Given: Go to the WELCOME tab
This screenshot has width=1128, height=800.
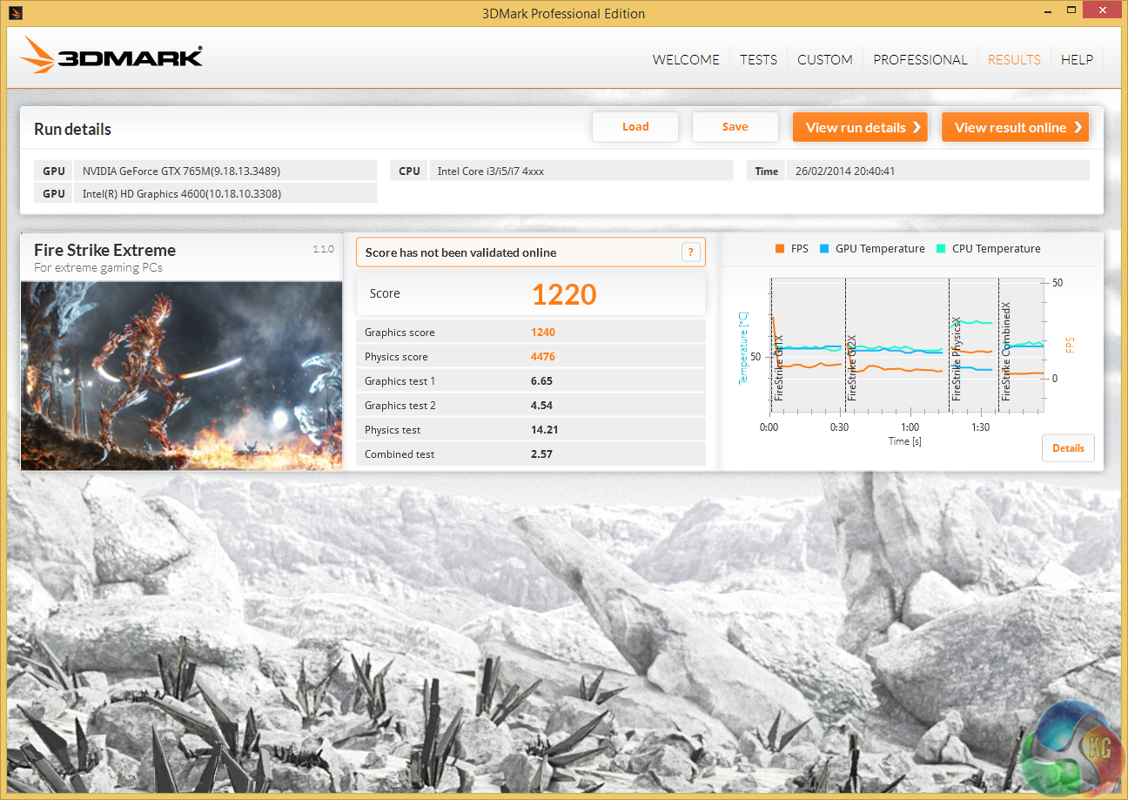Looking at the screenshot, I should [x=686, y=60].
